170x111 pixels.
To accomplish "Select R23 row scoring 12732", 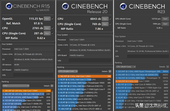I will [x=142, y=81].
